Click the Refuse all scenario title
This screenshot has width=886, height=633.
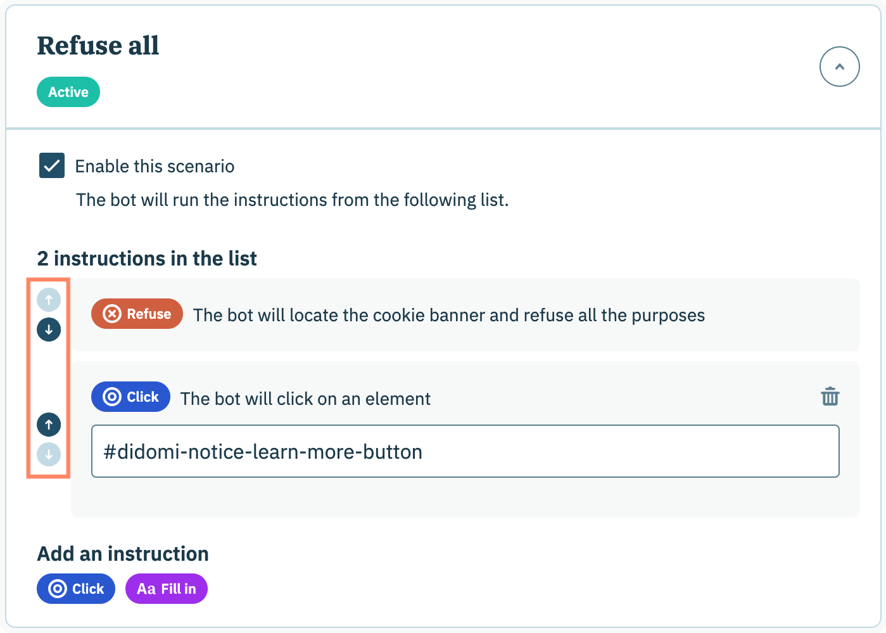coord(98,46)
